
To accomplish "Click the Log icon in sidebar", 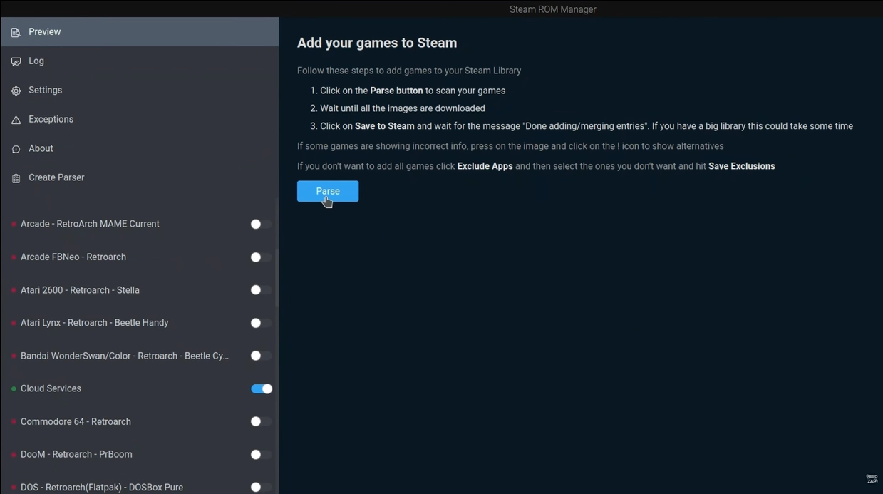I will point(16,62).
